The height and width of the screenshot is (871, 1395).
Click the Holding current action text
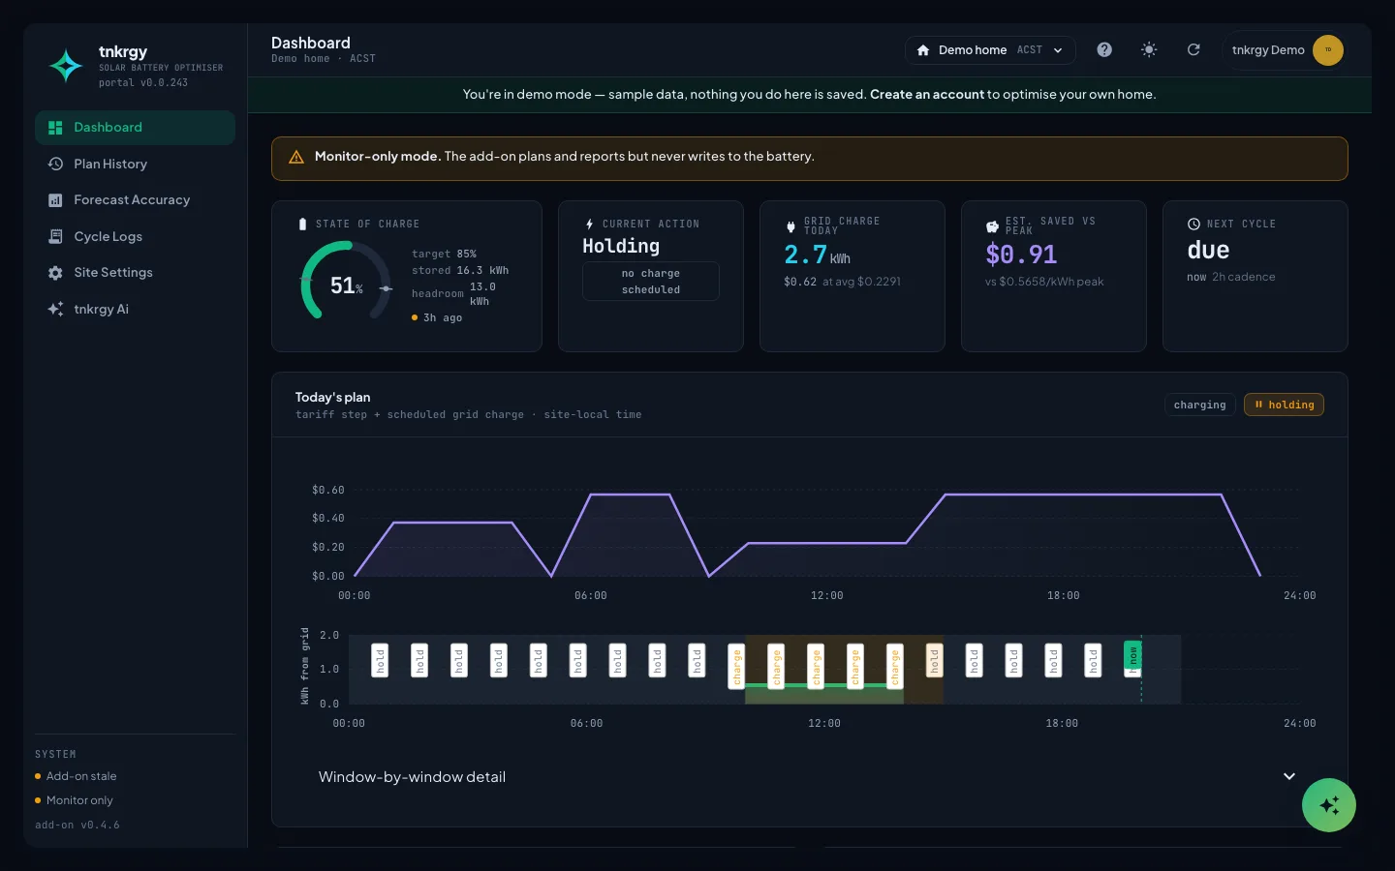621,247
